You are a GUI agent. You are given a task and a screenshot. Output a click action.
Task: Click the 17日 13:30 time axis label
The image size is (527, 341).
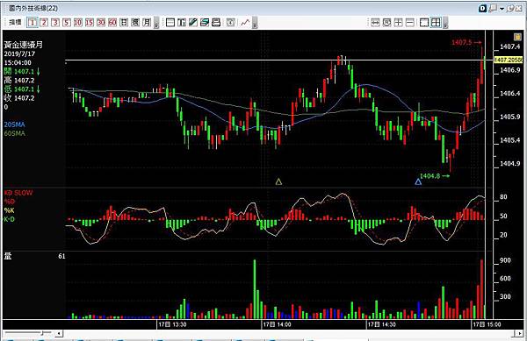pos(172,324)
